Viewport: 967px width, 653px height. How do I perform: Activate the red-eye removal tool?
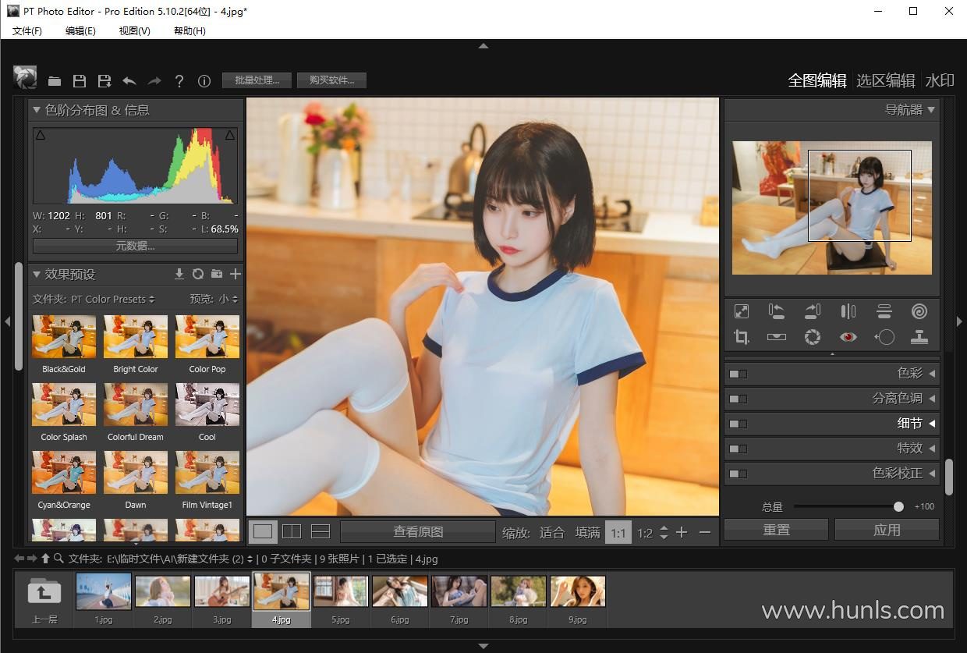(848, 337)
